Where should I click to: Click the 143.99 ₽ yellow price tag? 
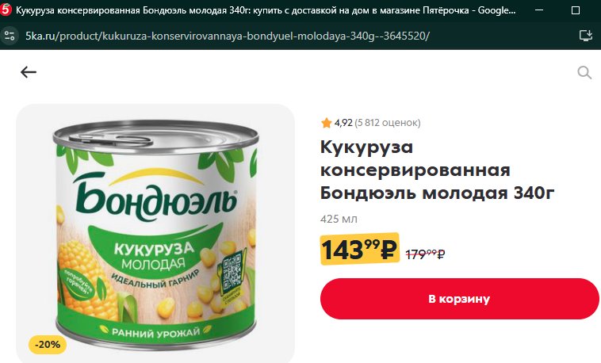point(359,249)
